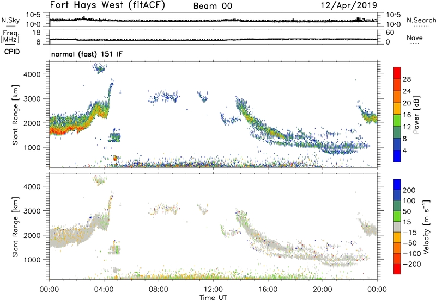Click the '4' power scale value
Image resolution: width=436 pixels, height=301 pixels.
pyautogui.click(x=404, y=150)
